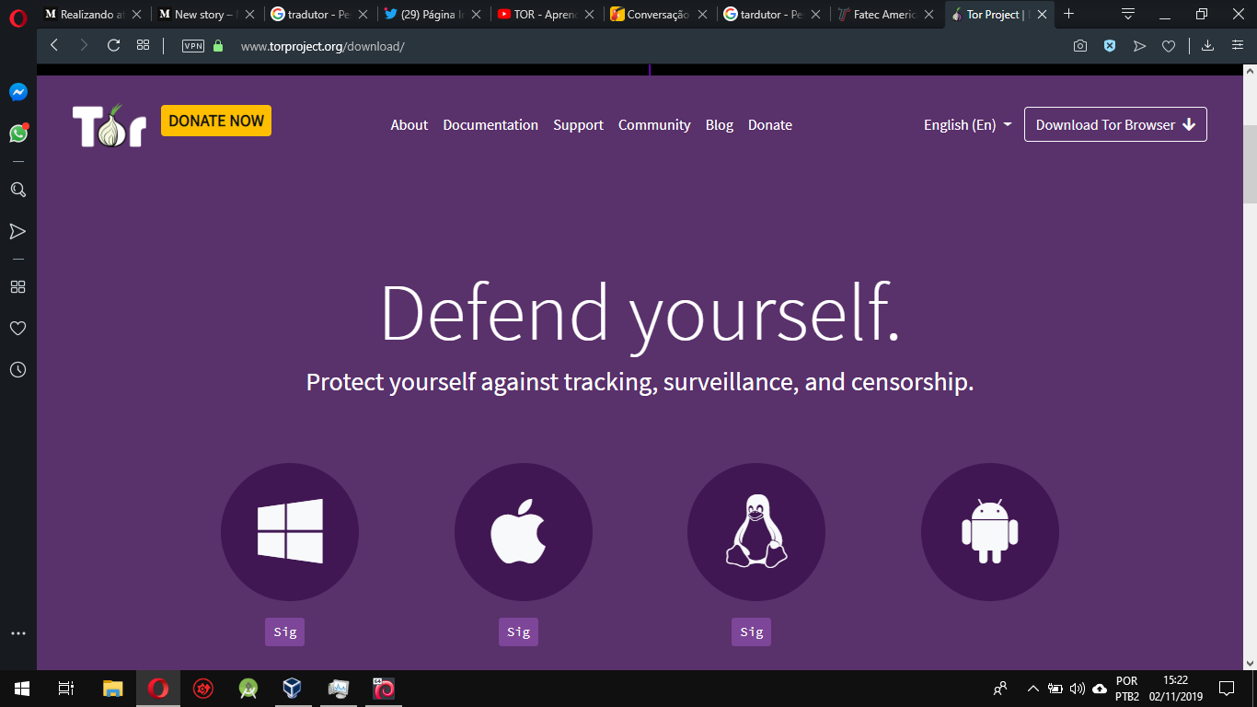Open ad blocker shield icon

coord(1110,46)
